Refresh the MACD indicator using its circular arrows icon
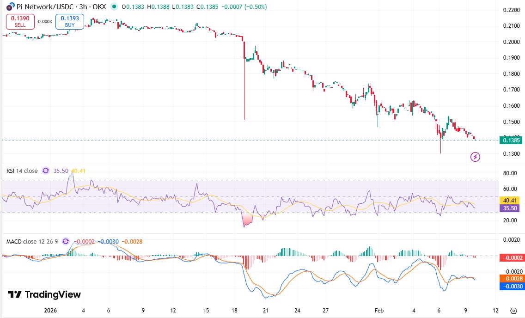The height and width of the screenshot is (318, 525). [x=65, y=241]
